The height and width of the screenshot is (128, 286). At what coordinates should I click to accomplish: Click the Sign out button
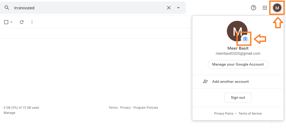[238, 98]
